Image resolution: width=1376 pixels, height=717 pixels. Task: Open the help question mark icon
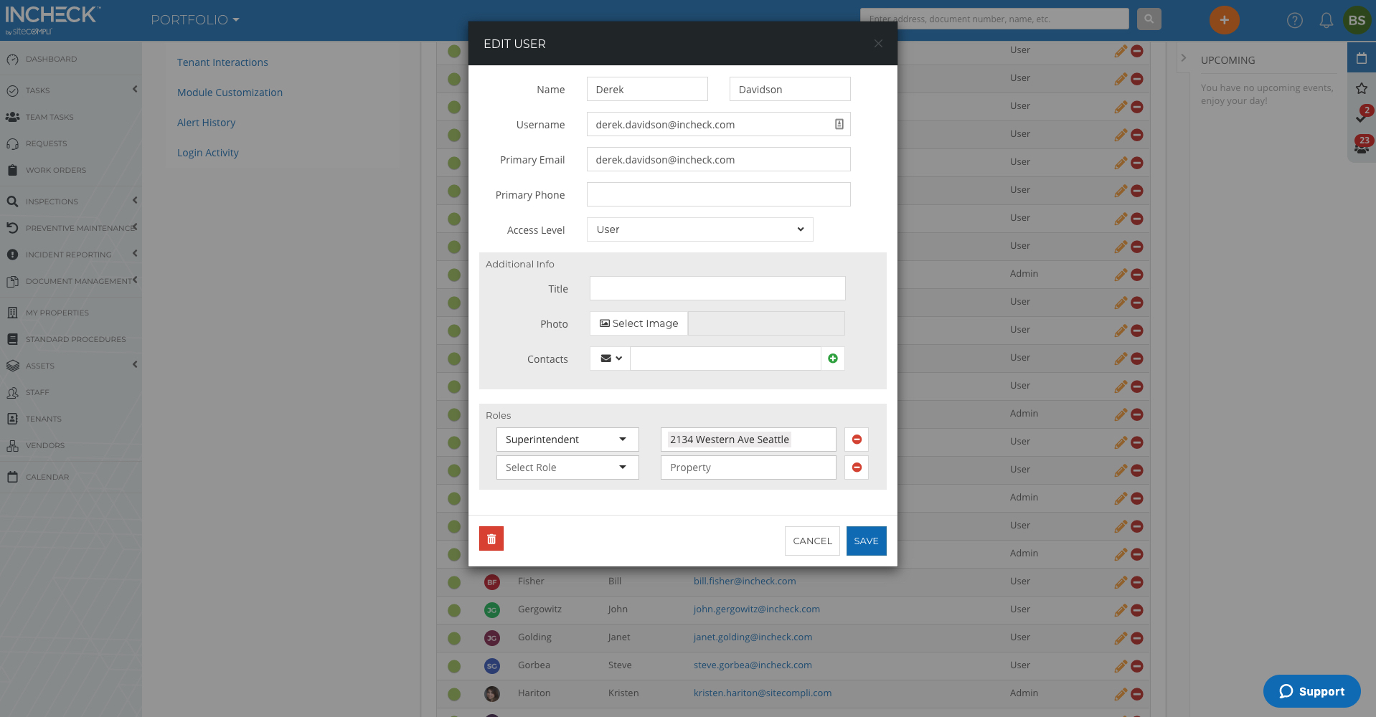pyautogui.click(x=1294, y=20)
